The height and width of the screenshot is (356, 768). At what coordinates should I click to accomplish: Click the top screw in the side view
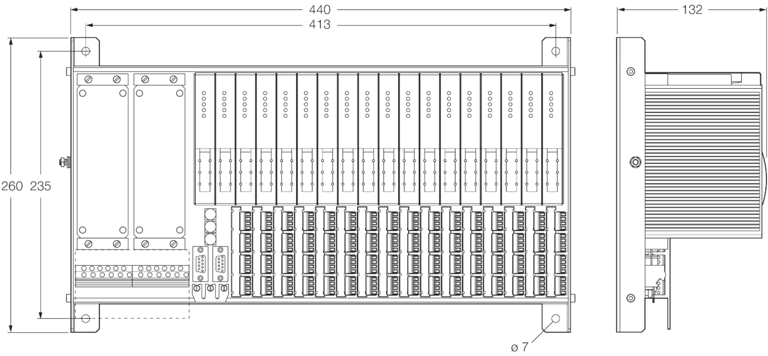631,71
